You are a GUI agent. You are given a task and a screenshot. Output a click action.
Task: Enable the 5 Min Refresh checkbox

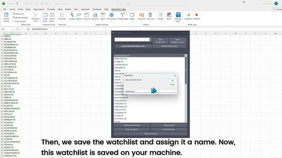point(13,22)
